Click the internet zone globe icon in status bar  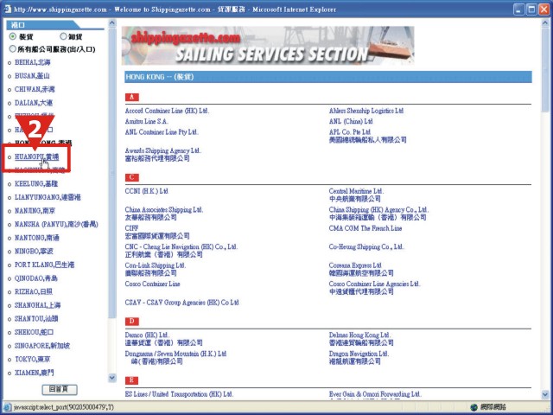(x=474, y=407)
